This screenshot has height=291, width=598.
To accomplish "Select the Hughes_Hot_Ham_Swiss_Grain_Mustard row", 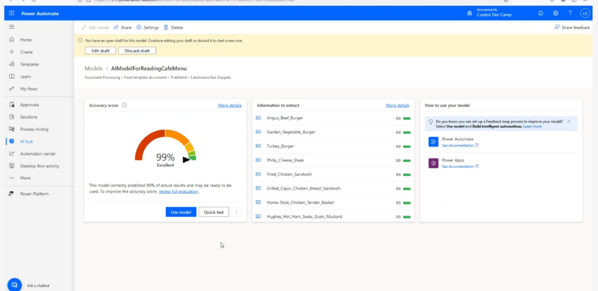I will [333, 217].
